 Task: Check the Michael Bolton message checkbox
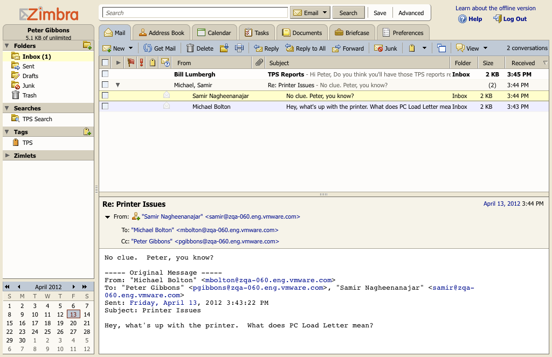coord(105,106)
